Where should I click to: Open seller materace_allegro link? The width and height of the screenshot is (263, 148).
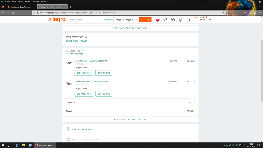tap(77, 53)
